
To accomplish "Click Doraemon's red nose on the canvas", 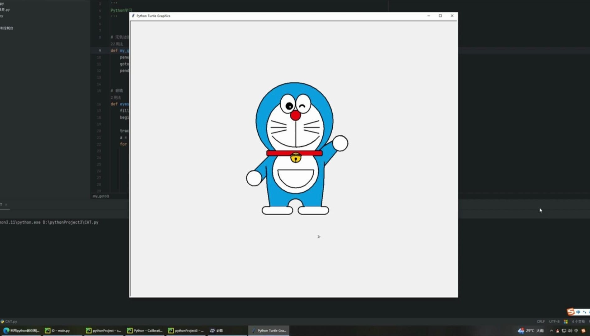I will (295, 115).
